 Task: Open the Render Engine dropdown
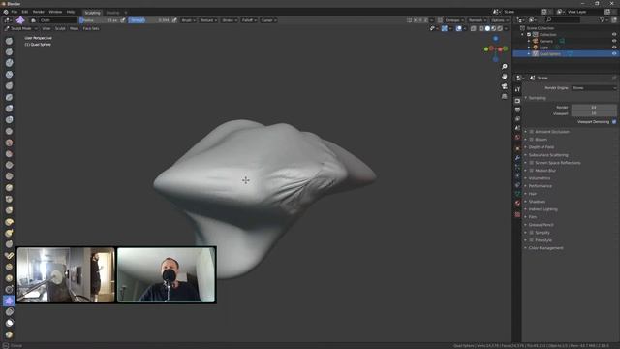tap(594, 88)
